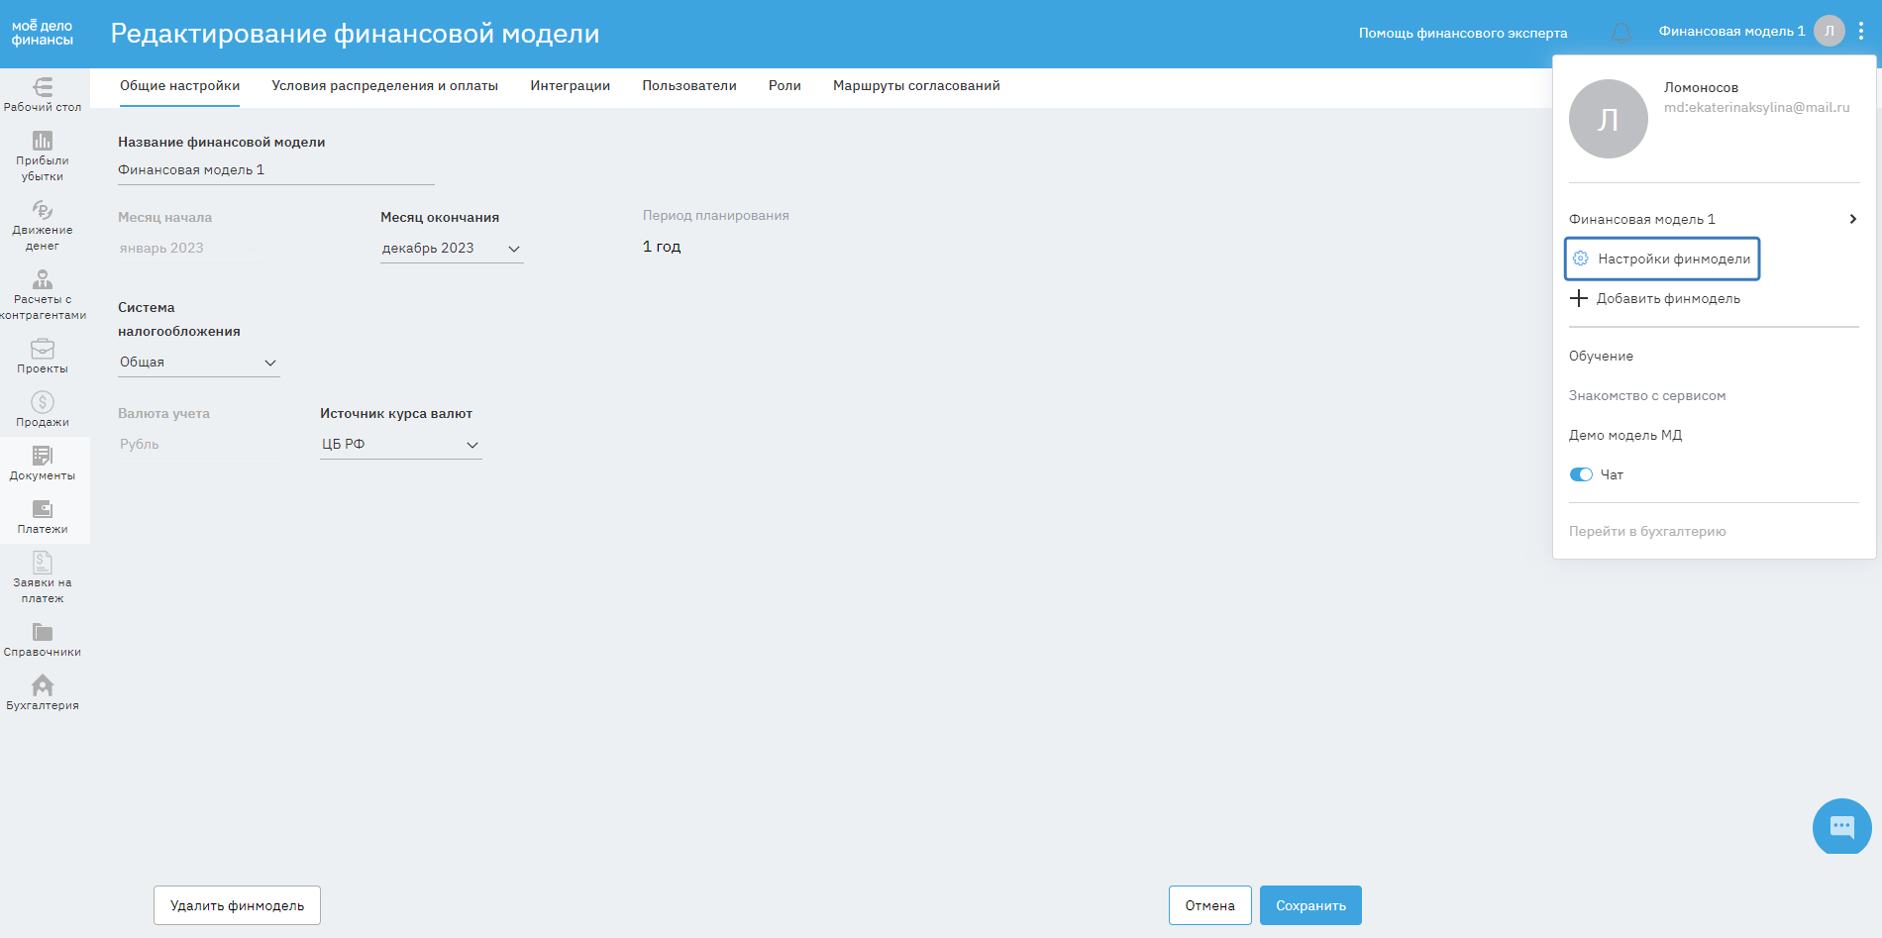This screenshot has height=938, width=1882.
Task: Open the Проекты briefcase icon
Action: tap(43, 349)
